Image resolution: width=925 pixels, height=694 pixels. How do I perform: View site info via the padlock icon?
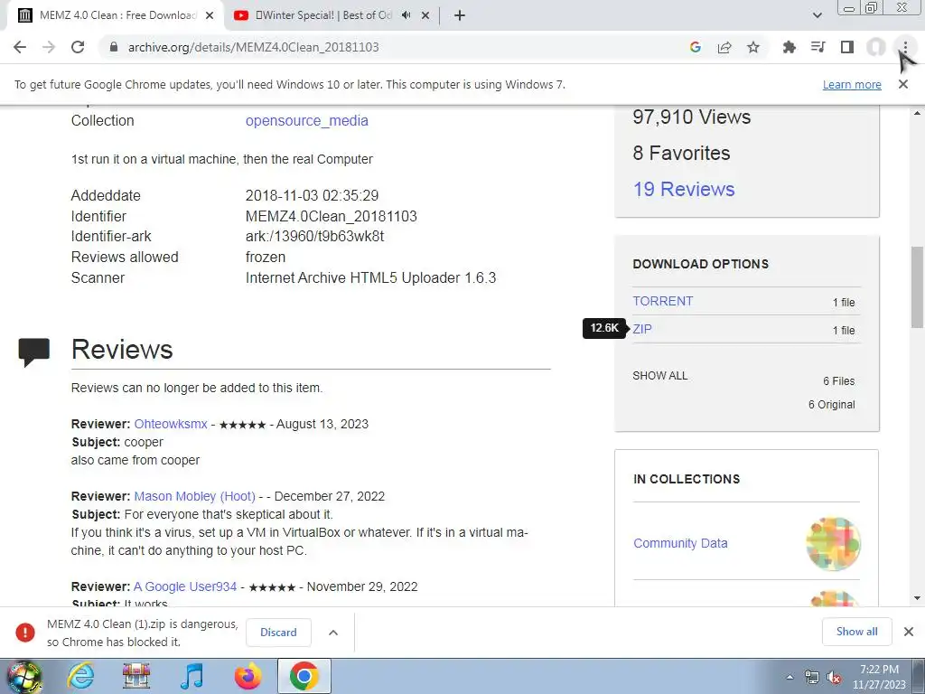point(114,47)
